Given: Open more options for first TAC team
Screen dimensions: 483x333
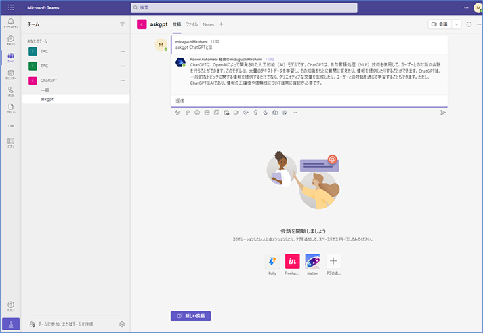Looking at the screenshot, I should (123, 52).
